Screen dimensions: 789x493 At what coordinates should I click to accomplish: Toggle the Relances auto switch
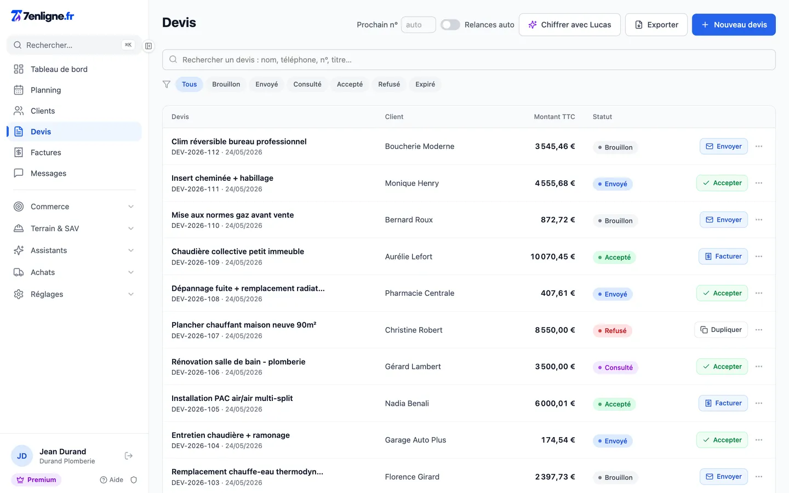click(x=450, y=25)
